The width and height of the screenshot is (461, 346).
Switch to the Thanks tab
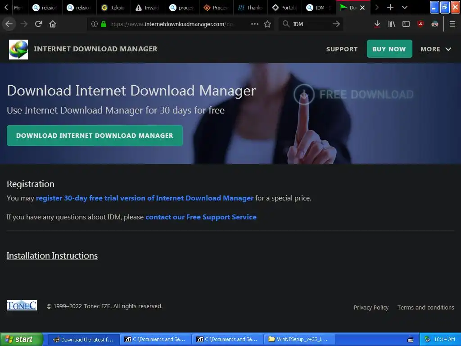(250, 8)
